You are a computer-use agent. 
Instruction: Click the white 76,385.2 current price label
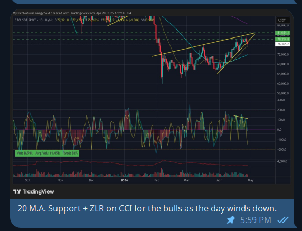click(282, 44)
